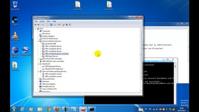Click the Device Manager scrollbar down arrow
The height and width of the screenshot is (112, 199).
(141, 91)
